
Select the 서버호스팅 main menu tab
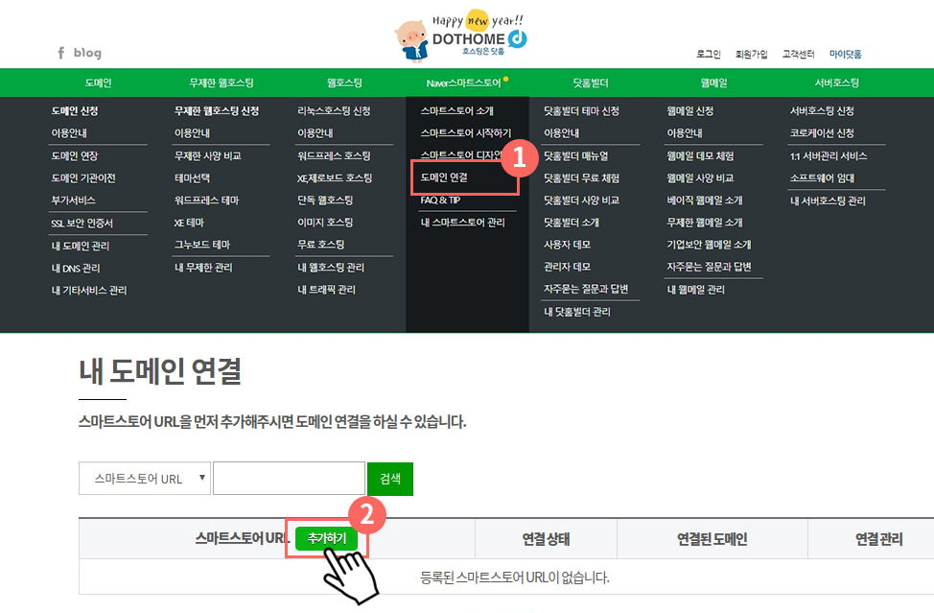(837, 83)
